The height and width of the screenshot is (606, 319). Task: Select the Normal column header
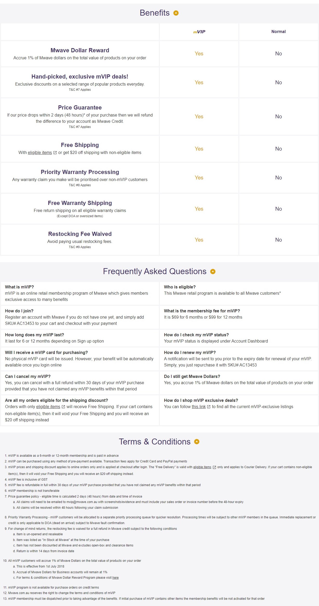click(x=279, y=32)
